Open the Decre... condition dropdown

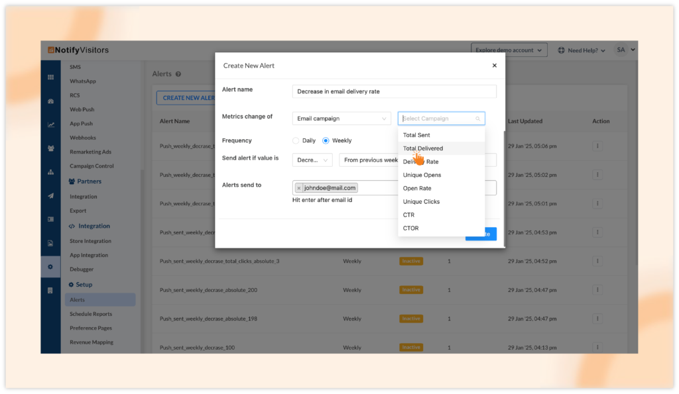pos(312,160)
